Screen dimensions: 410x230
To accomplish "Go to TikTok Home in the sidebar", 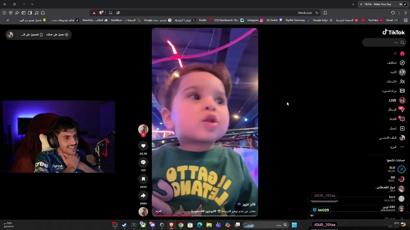I will pyautogui.click(x=402, y=53).
